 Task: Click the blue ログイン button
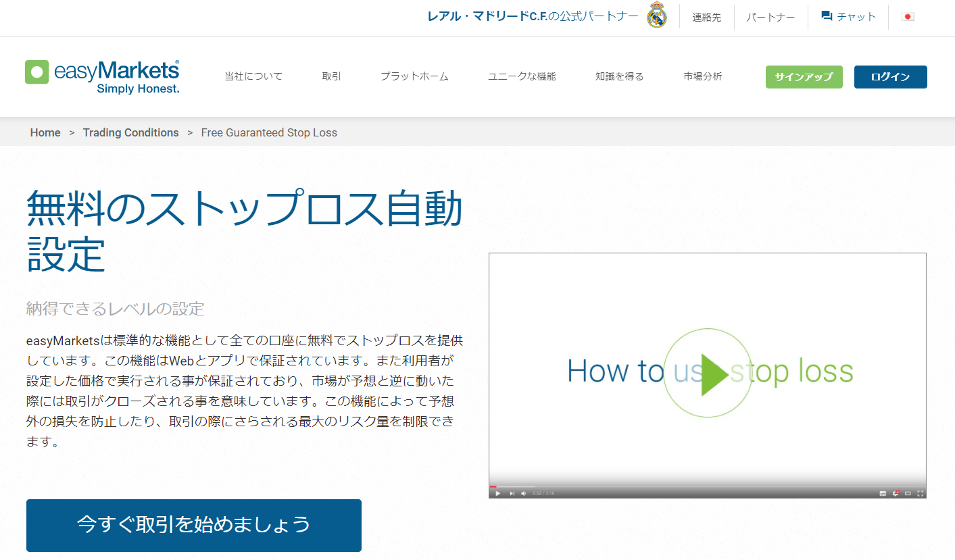(x=891, y=77)
